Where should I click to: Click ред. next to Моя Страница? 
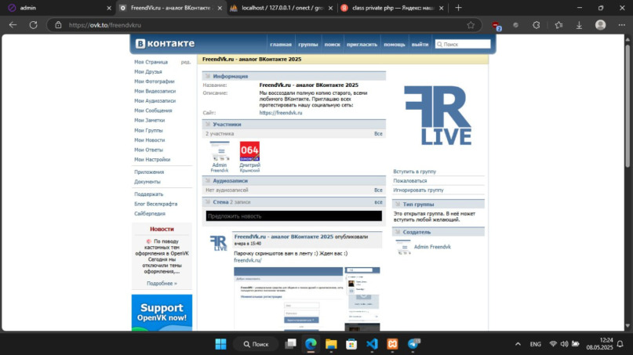point(186,62)
